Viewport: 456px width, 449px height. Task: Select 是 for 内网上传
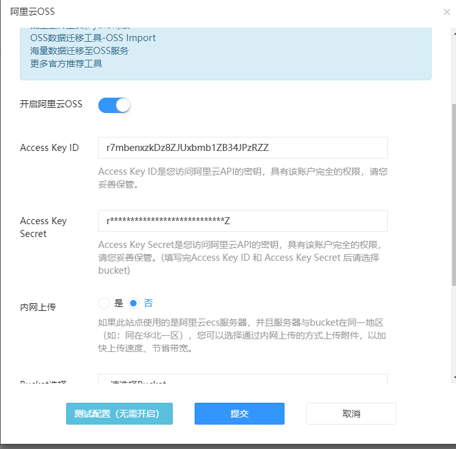pyautogui.click(x=104, y=303)
